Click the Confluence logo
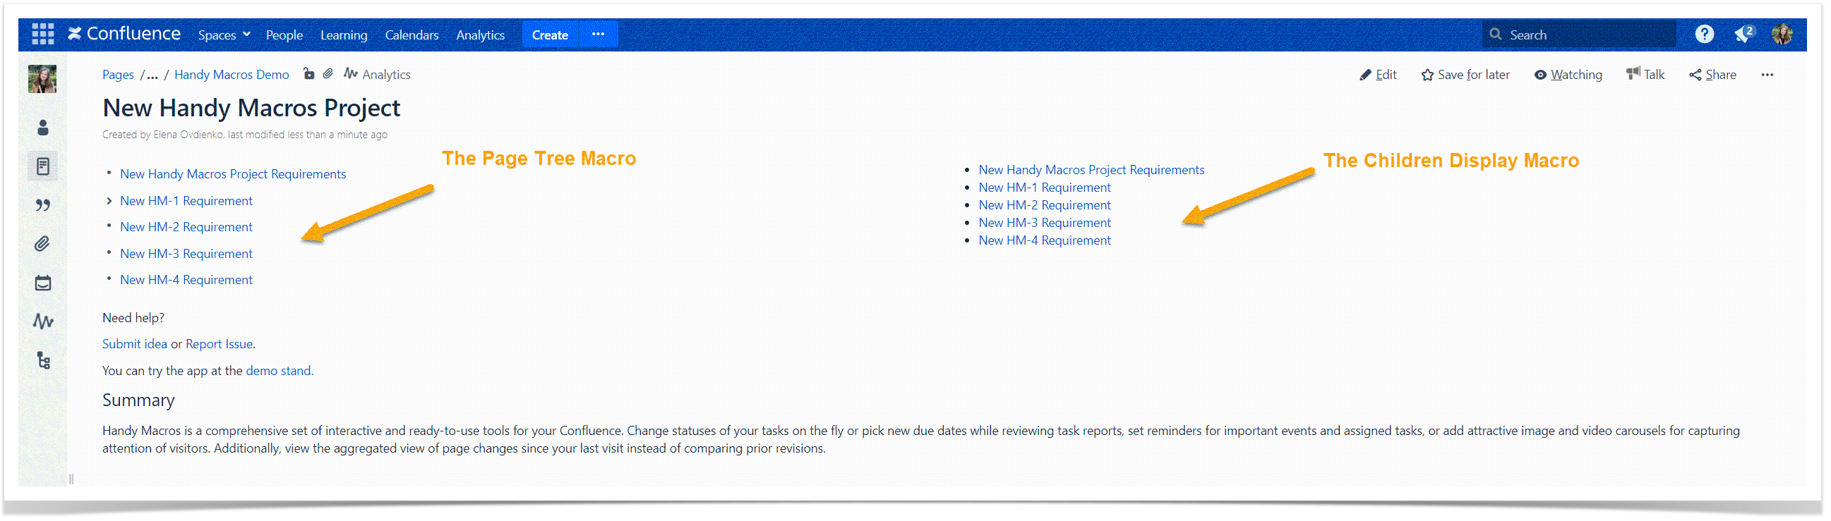The image size is (1831, 521). tap(124, 34)
